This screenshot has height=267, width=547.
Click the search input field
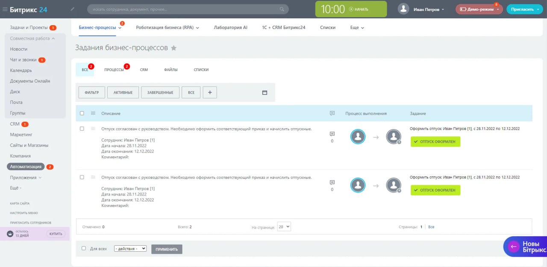click(188, 9)
